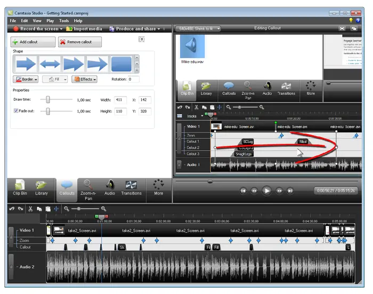Jump to next clip button
Screen dimensions: 373x294
click(290, 191)
